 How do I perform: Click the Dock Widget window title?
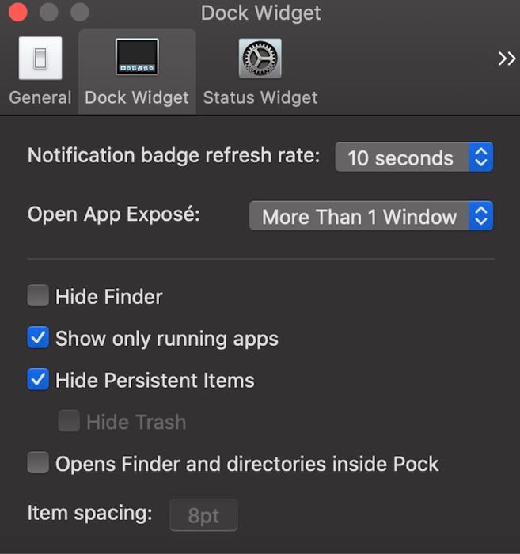point(260,13)
